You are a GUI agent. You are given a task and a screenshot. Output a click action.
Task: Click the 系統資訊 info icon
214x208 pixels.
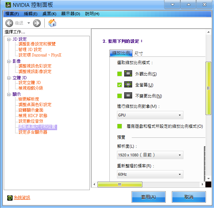[10, 198]
